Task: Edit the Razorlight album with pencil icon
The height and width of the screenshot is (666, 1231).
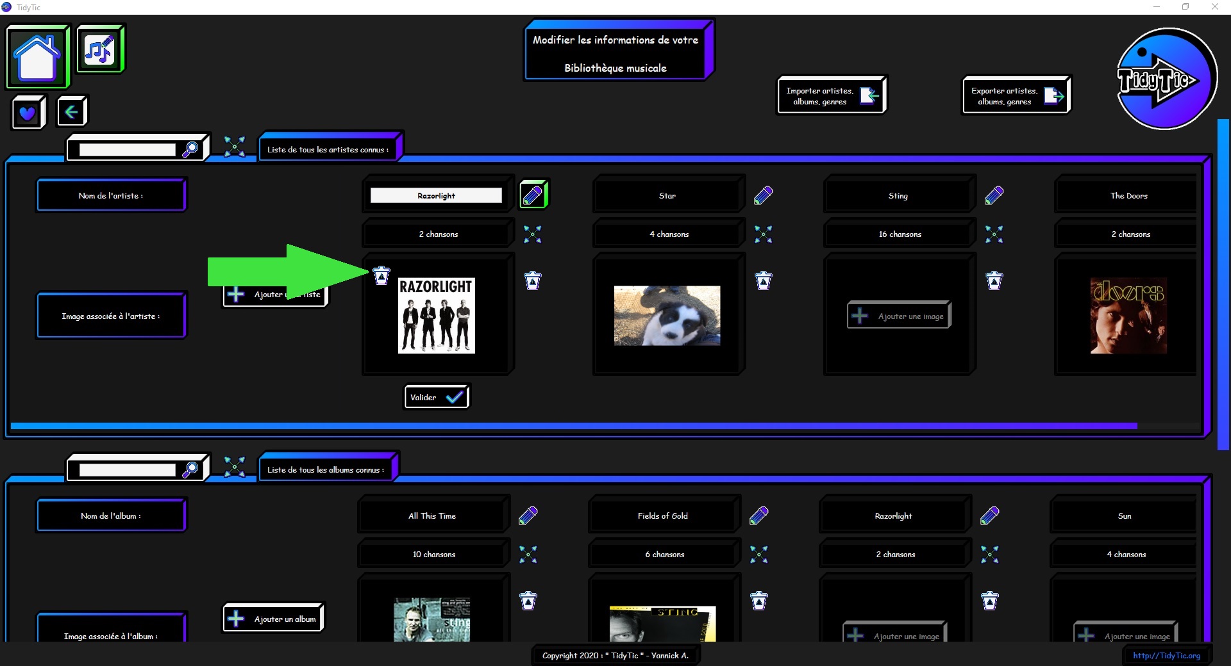Action: point(990,516)
